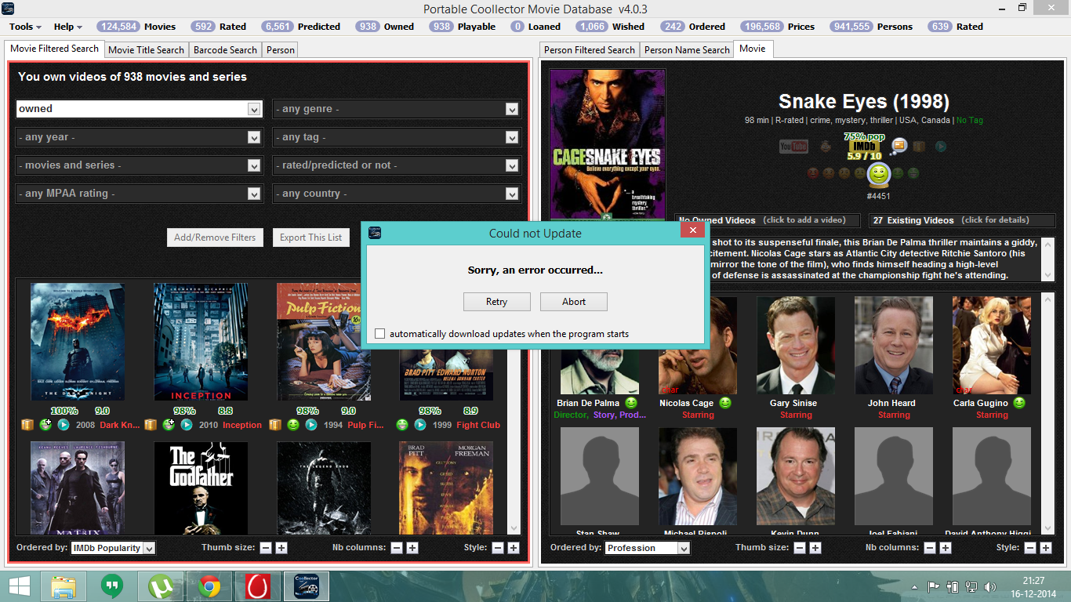
Task: Open the Profession ordering dropdown
Action: click(x=648, y=548)
